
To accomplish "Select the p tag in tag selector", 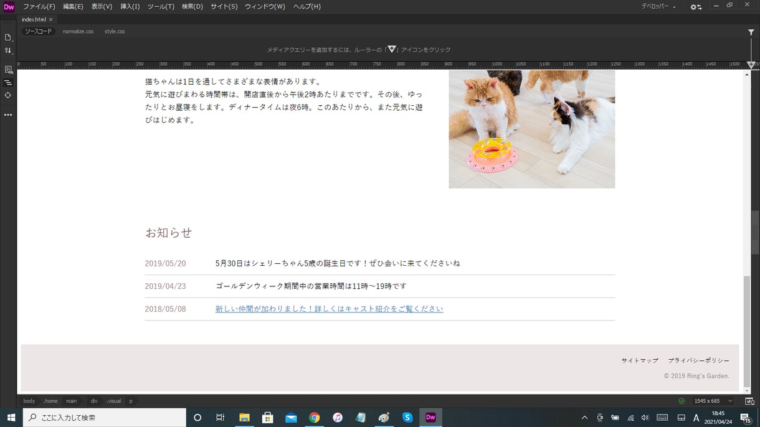I will 131,401.
